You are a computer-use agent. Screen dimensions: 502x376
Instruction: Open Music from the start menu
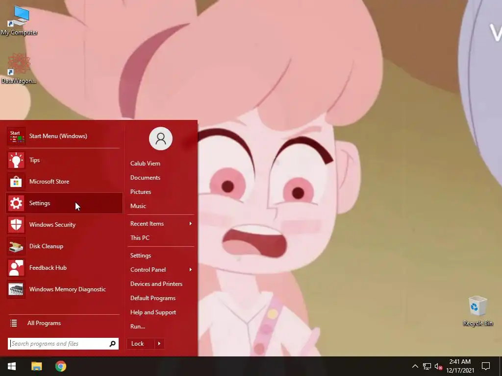click(x=138, y=206)
